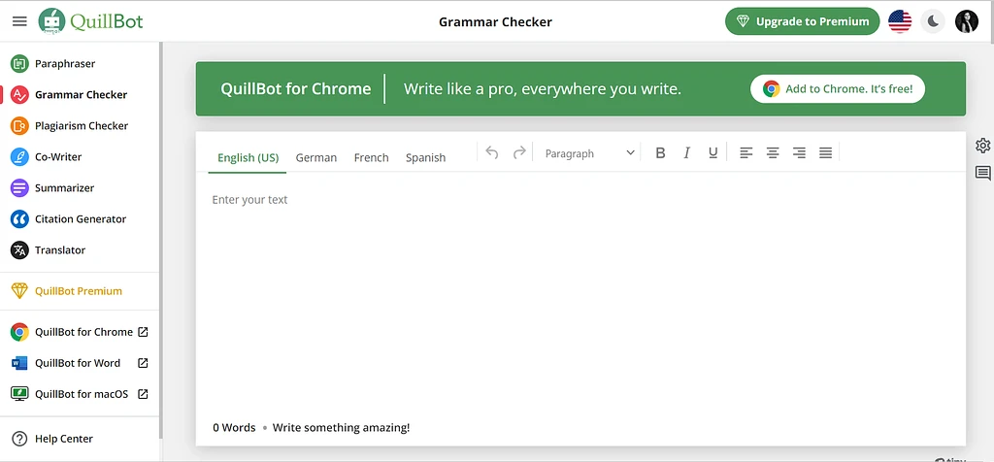Switch to the Spanish tab
Viewport: 994px width, 462px height.
(425, 158)
